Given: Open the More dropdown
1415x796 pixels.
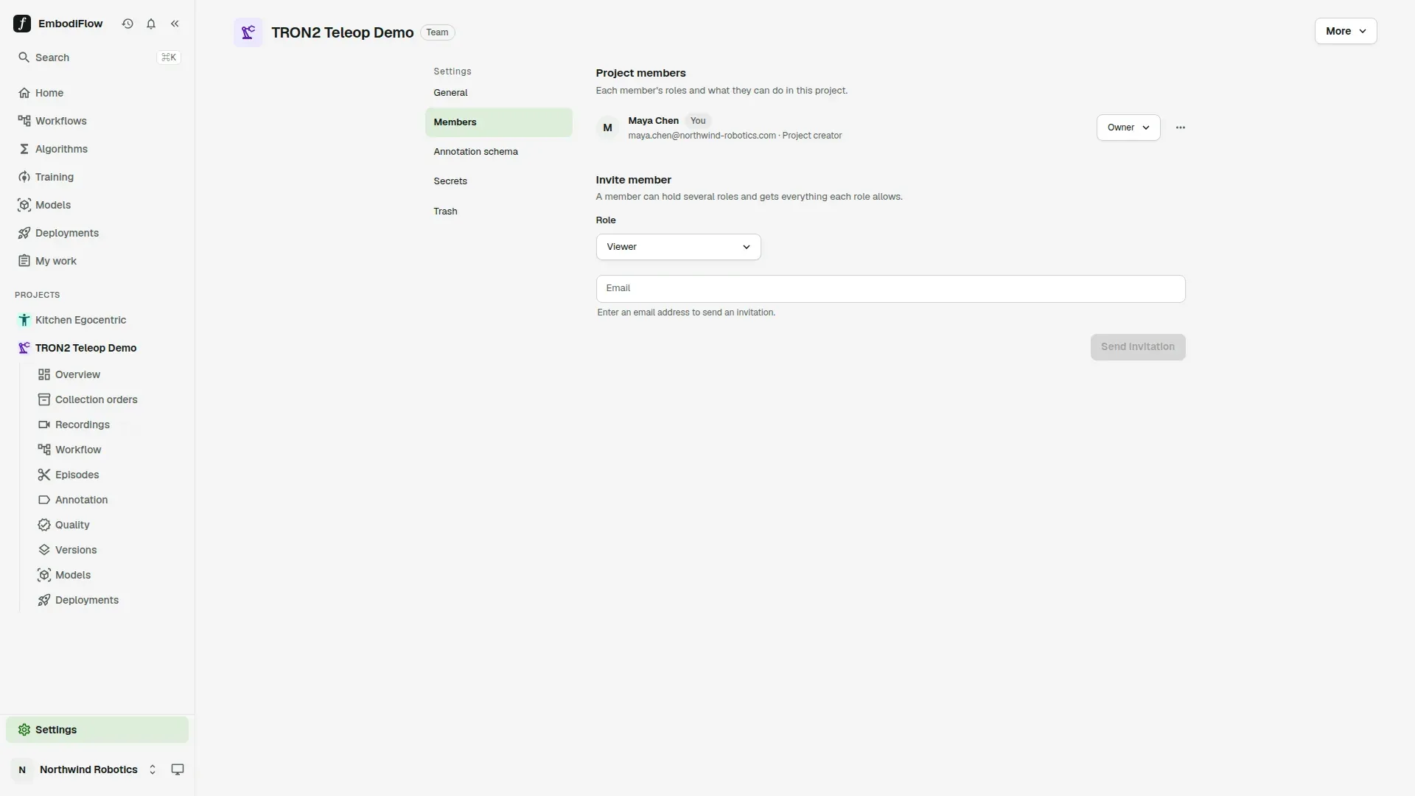Looking at the screenshot, I should (x=1346, y=31).
